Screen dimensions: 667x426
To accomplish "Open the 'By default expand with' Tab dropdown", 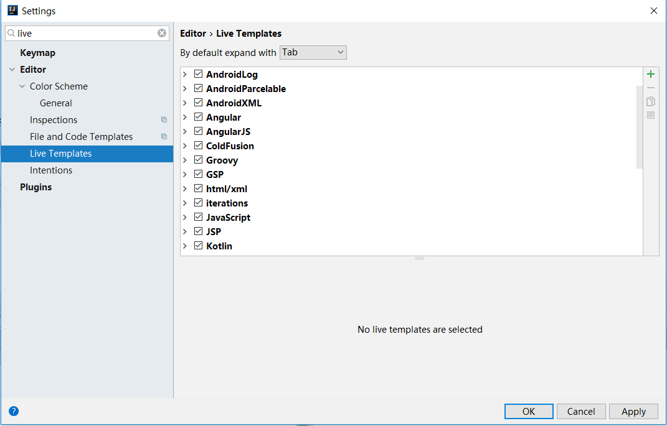I will (313, 52).
